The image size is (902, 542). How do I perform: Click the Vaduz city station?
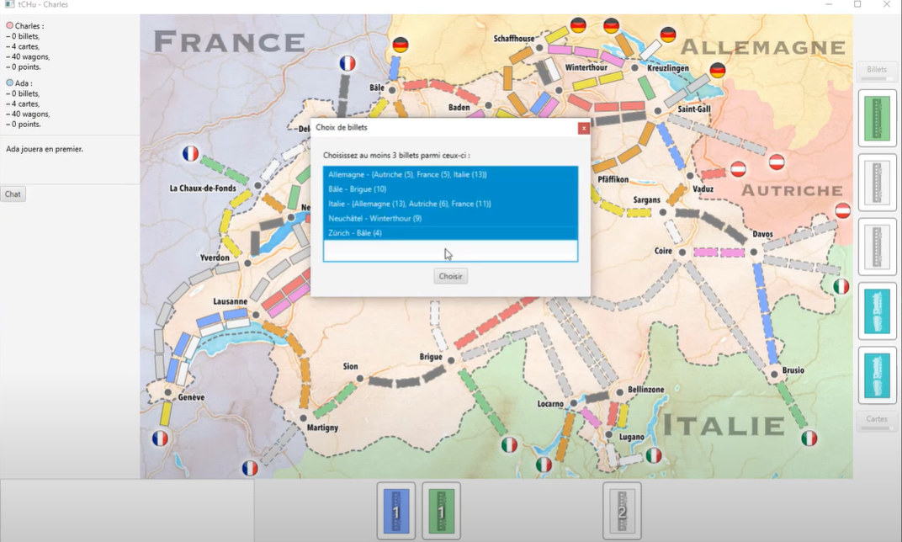[x=690, y=176]
